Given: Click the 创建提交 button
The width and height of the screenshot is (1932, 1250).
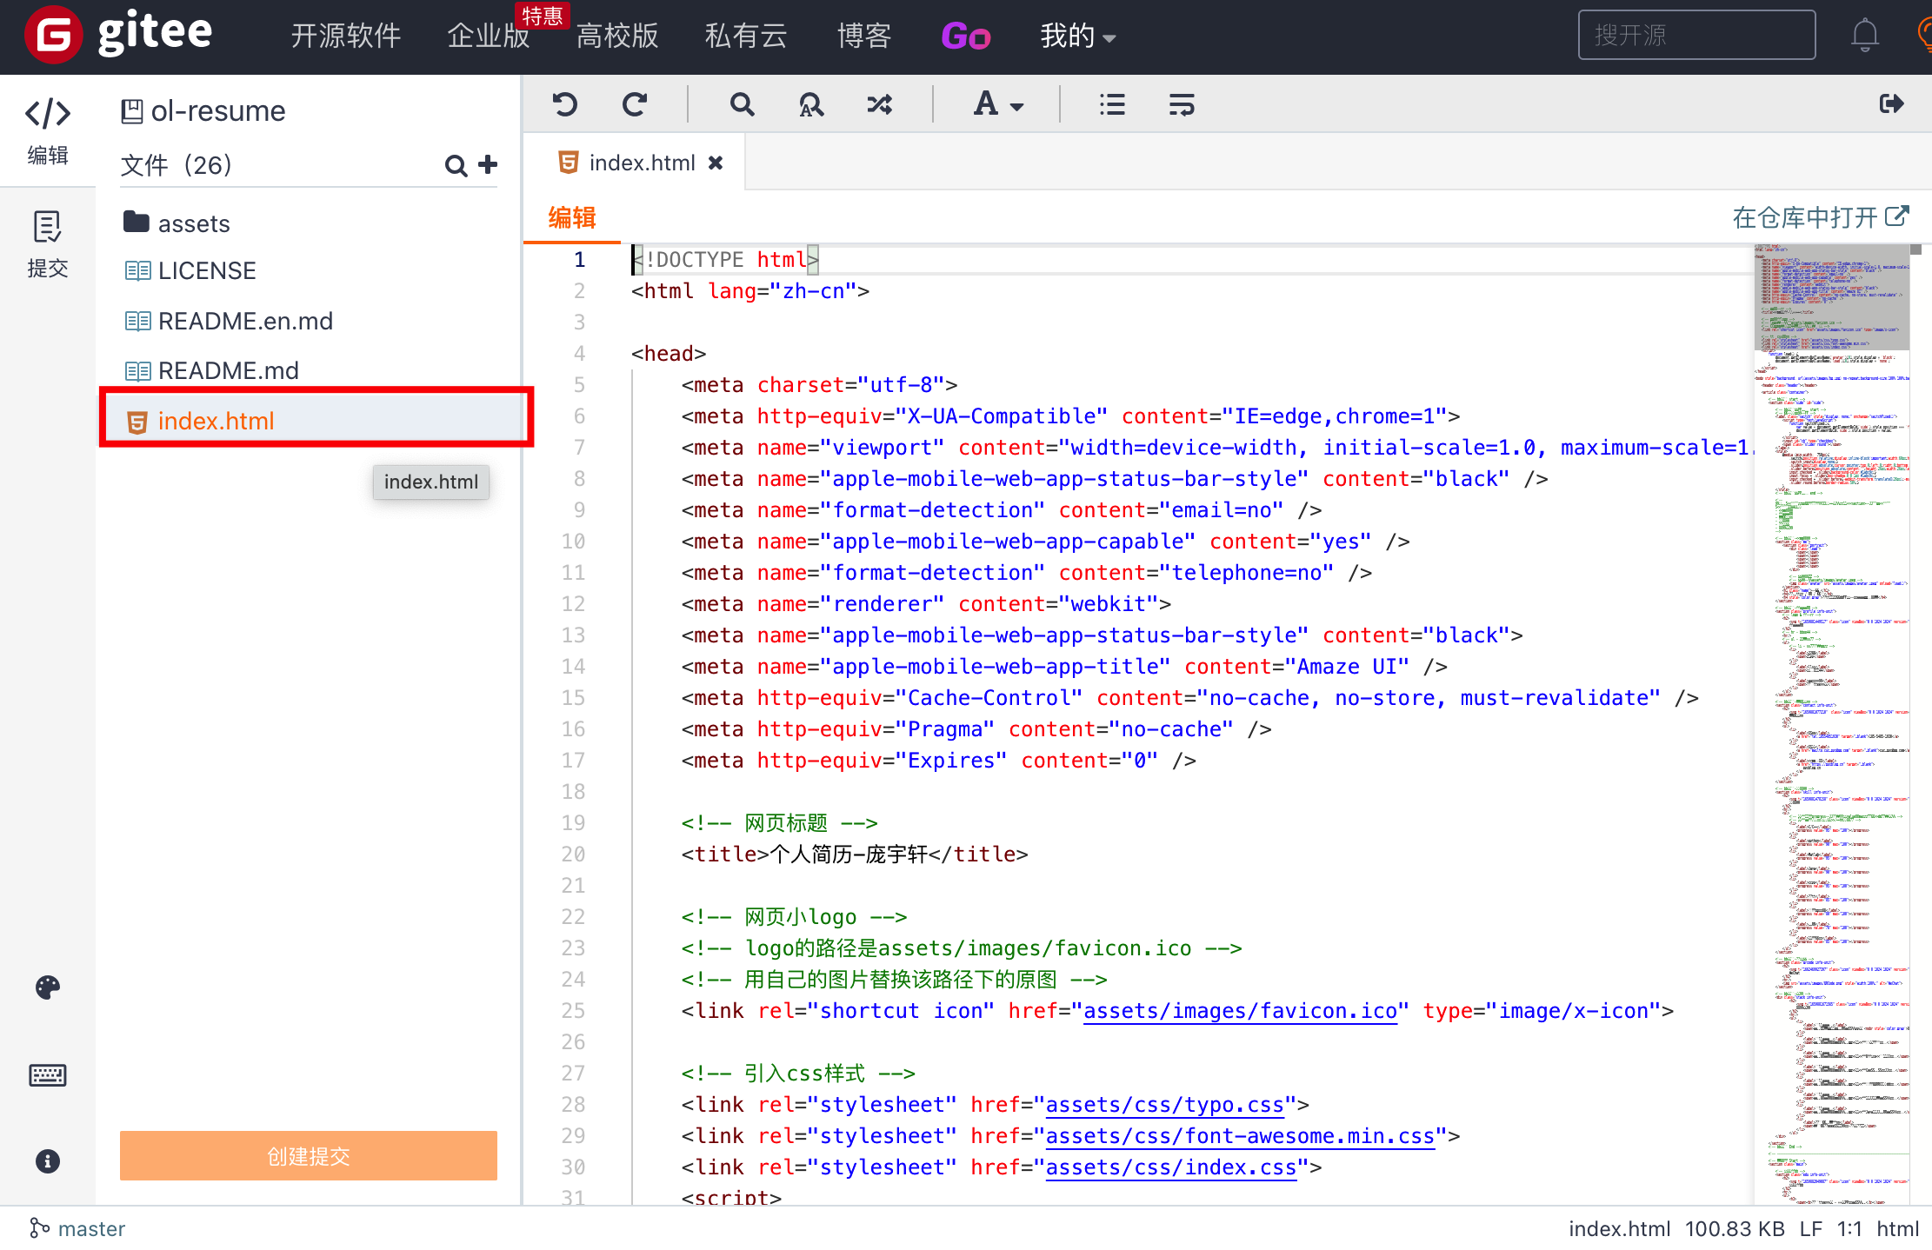Looking at the screenshot, I should coord(309,1156).
